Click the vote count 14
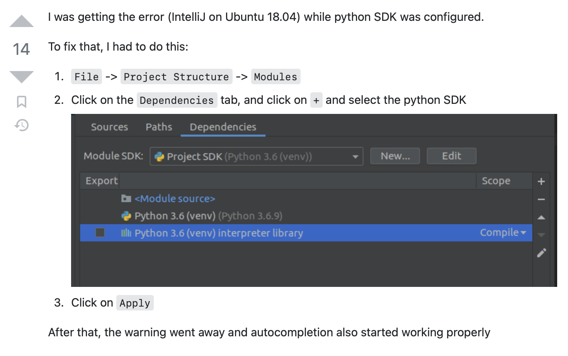Image resolution: width=568 pixels, height=356 pixels. pos(21,49)
